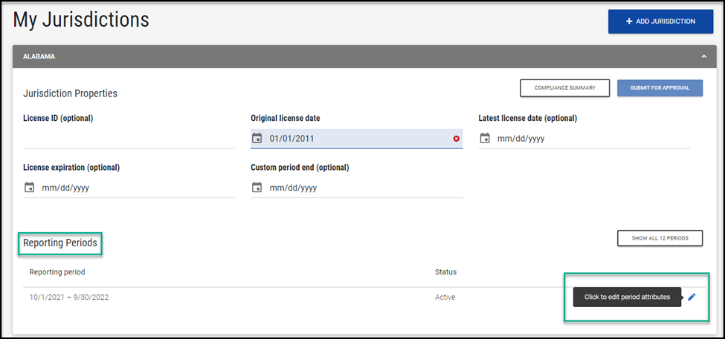
Task: Collapse the Alabama section chevron
Action: [703, 56]
